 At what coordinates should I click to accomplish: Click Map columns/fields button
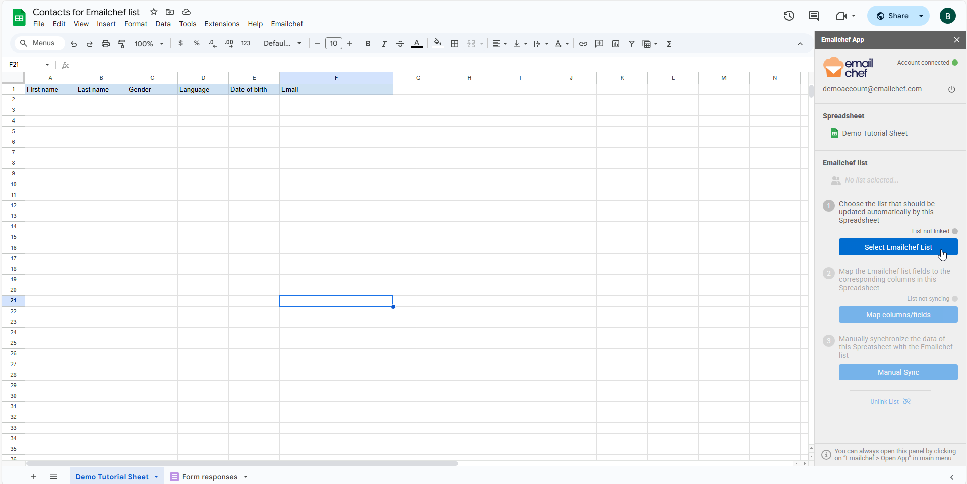[898, 315]
